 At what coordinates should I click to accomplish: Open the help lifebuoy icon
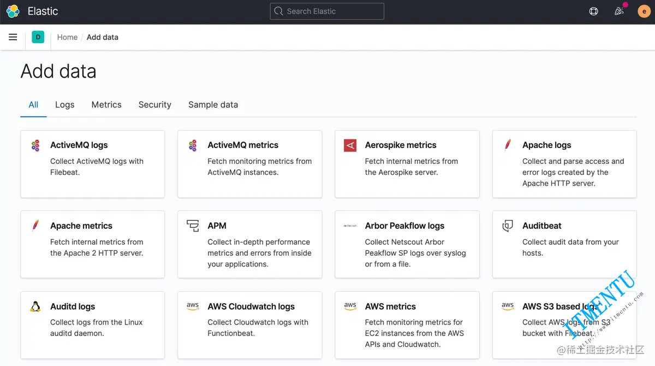[x=594, y=11]
